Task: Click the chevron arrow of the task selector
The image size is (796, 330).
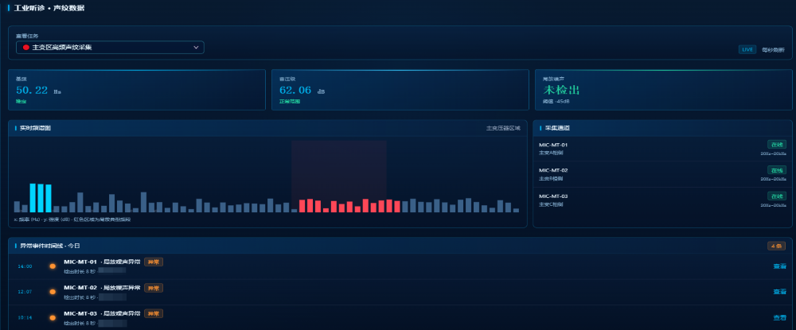Action: coord(196,47)
